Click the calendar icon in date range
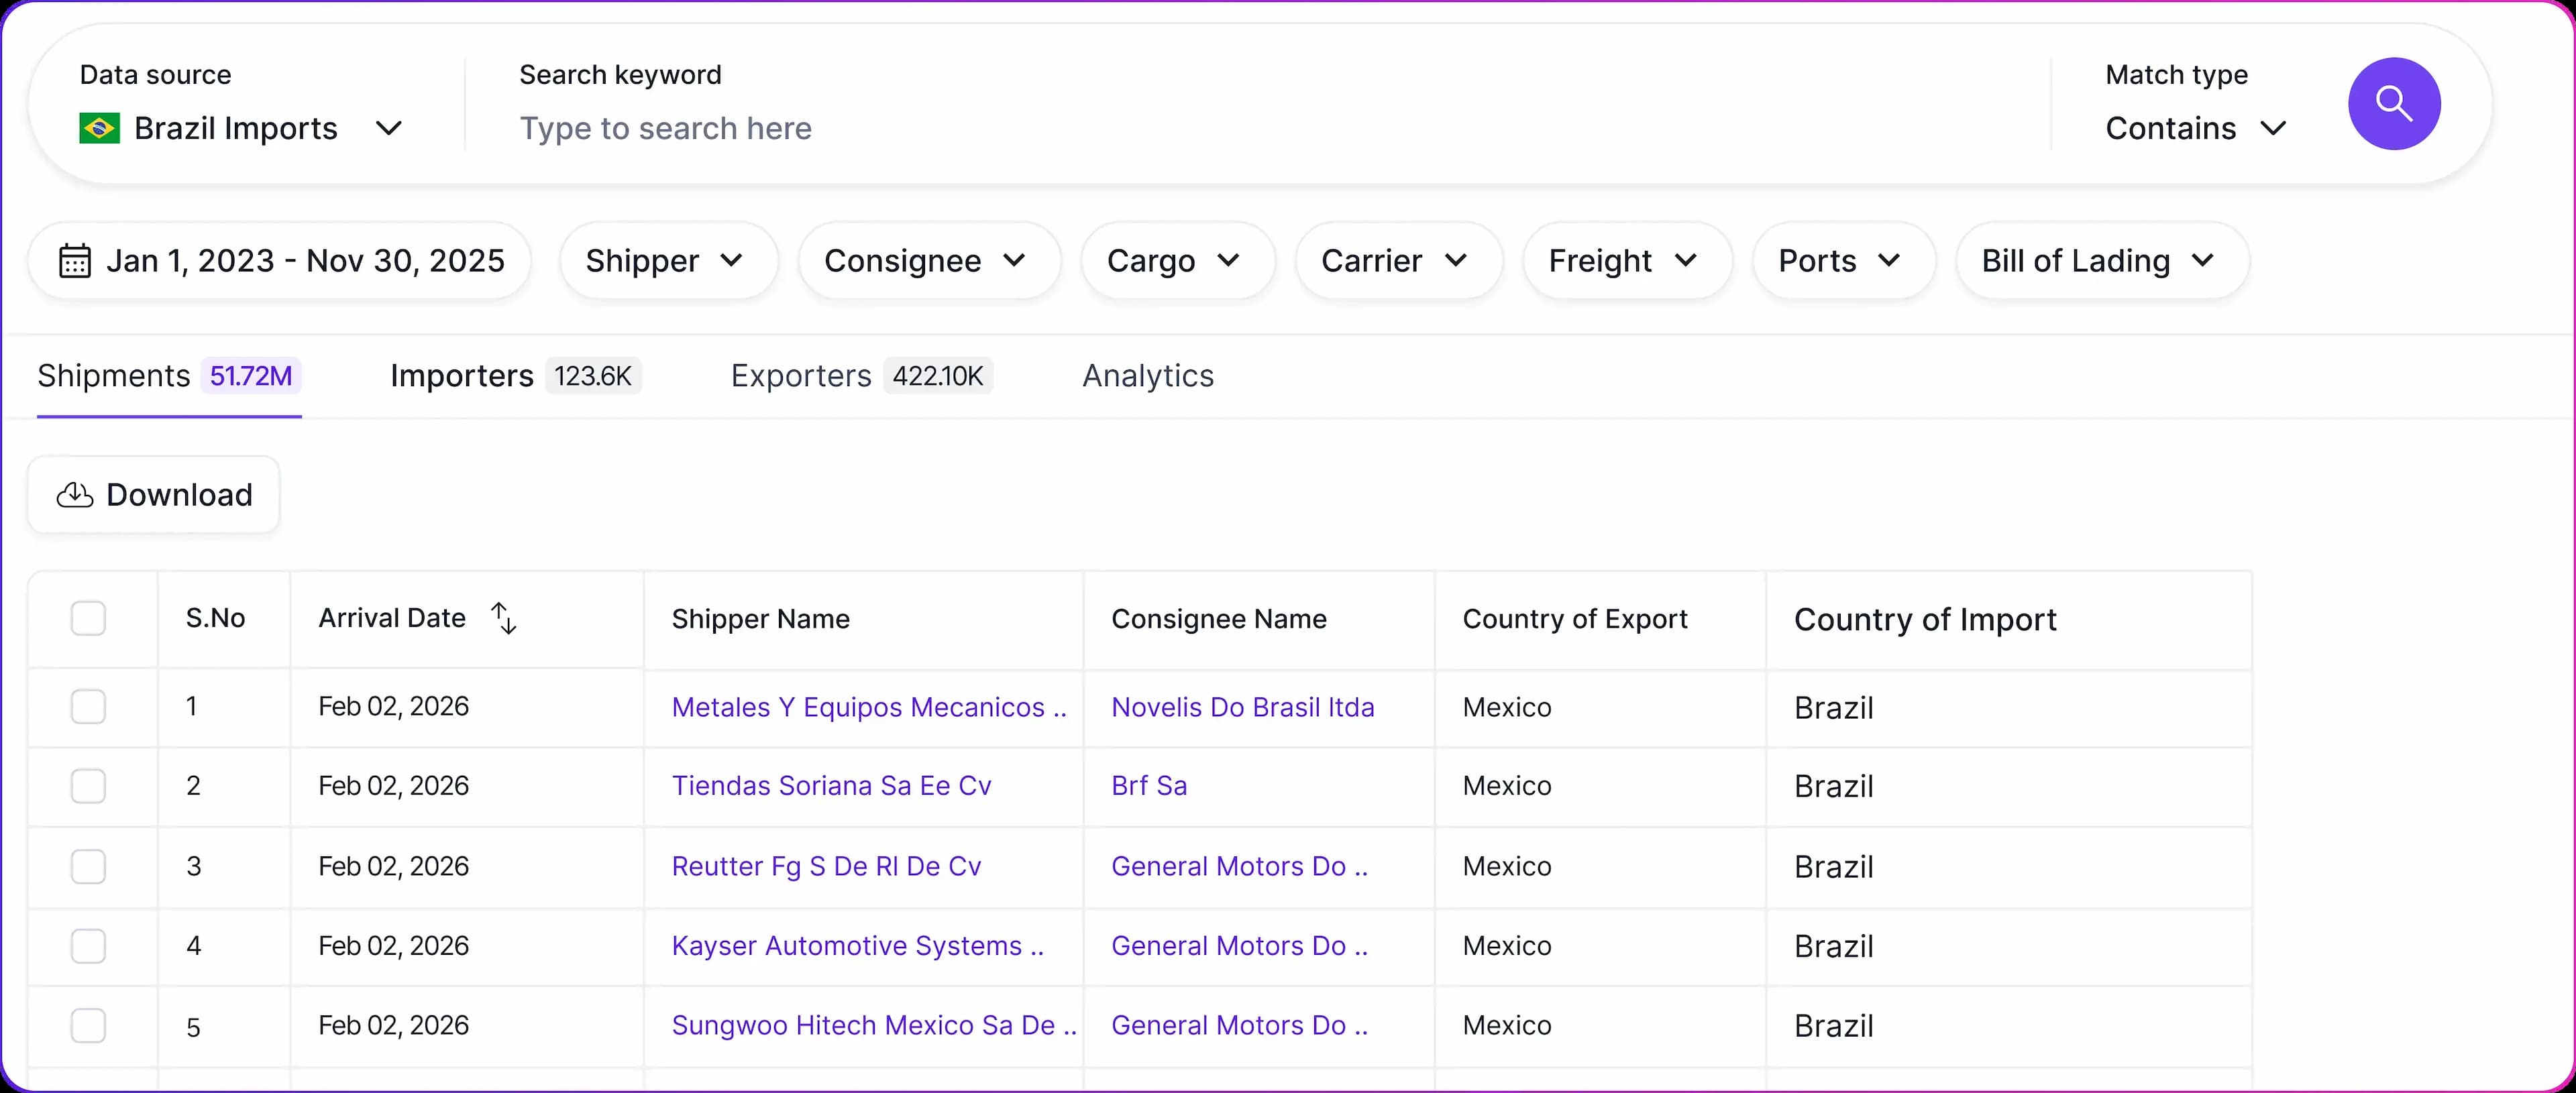 pos(75,261)
